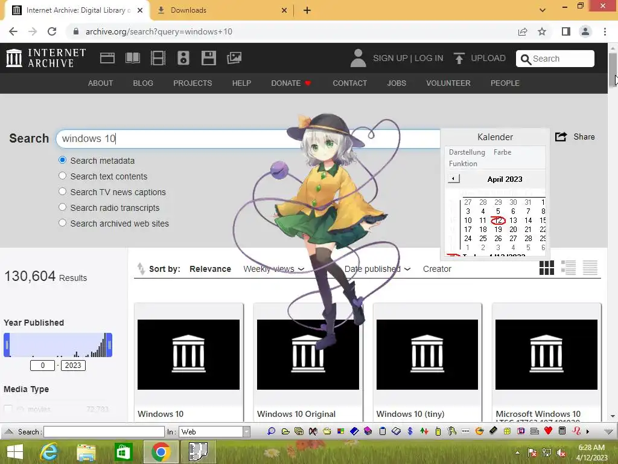Select Search radio transcripts option
618x464 pixels.
62,207
